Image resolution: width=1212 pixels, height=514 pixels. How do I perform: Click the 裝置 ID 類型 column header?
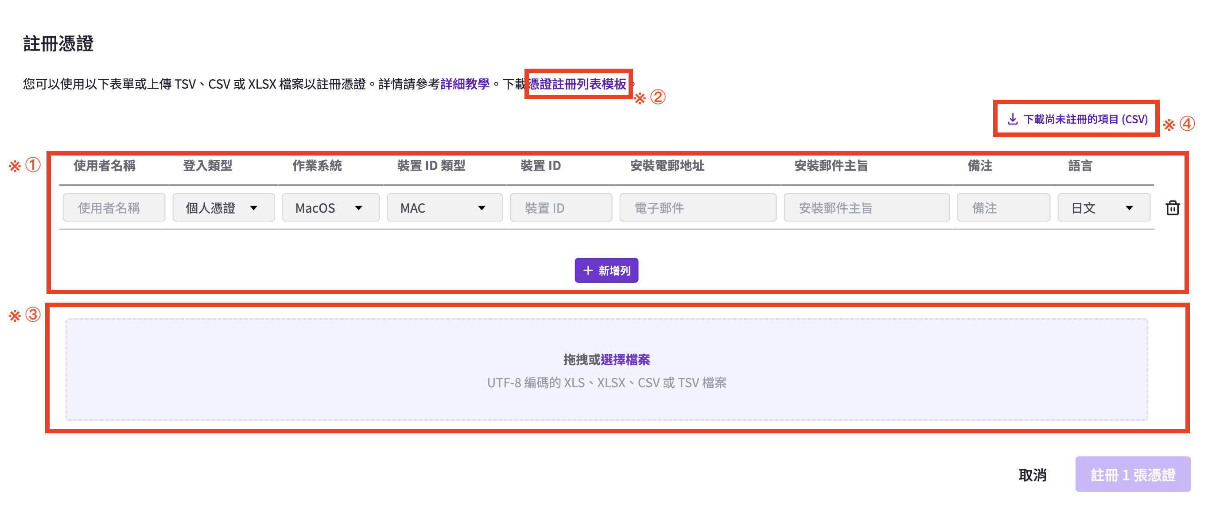pyautogui.click(x=431, y=166)
